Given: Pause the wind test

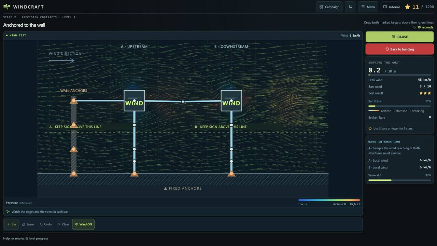Looking at the screenshot, I should coord(399,37).
